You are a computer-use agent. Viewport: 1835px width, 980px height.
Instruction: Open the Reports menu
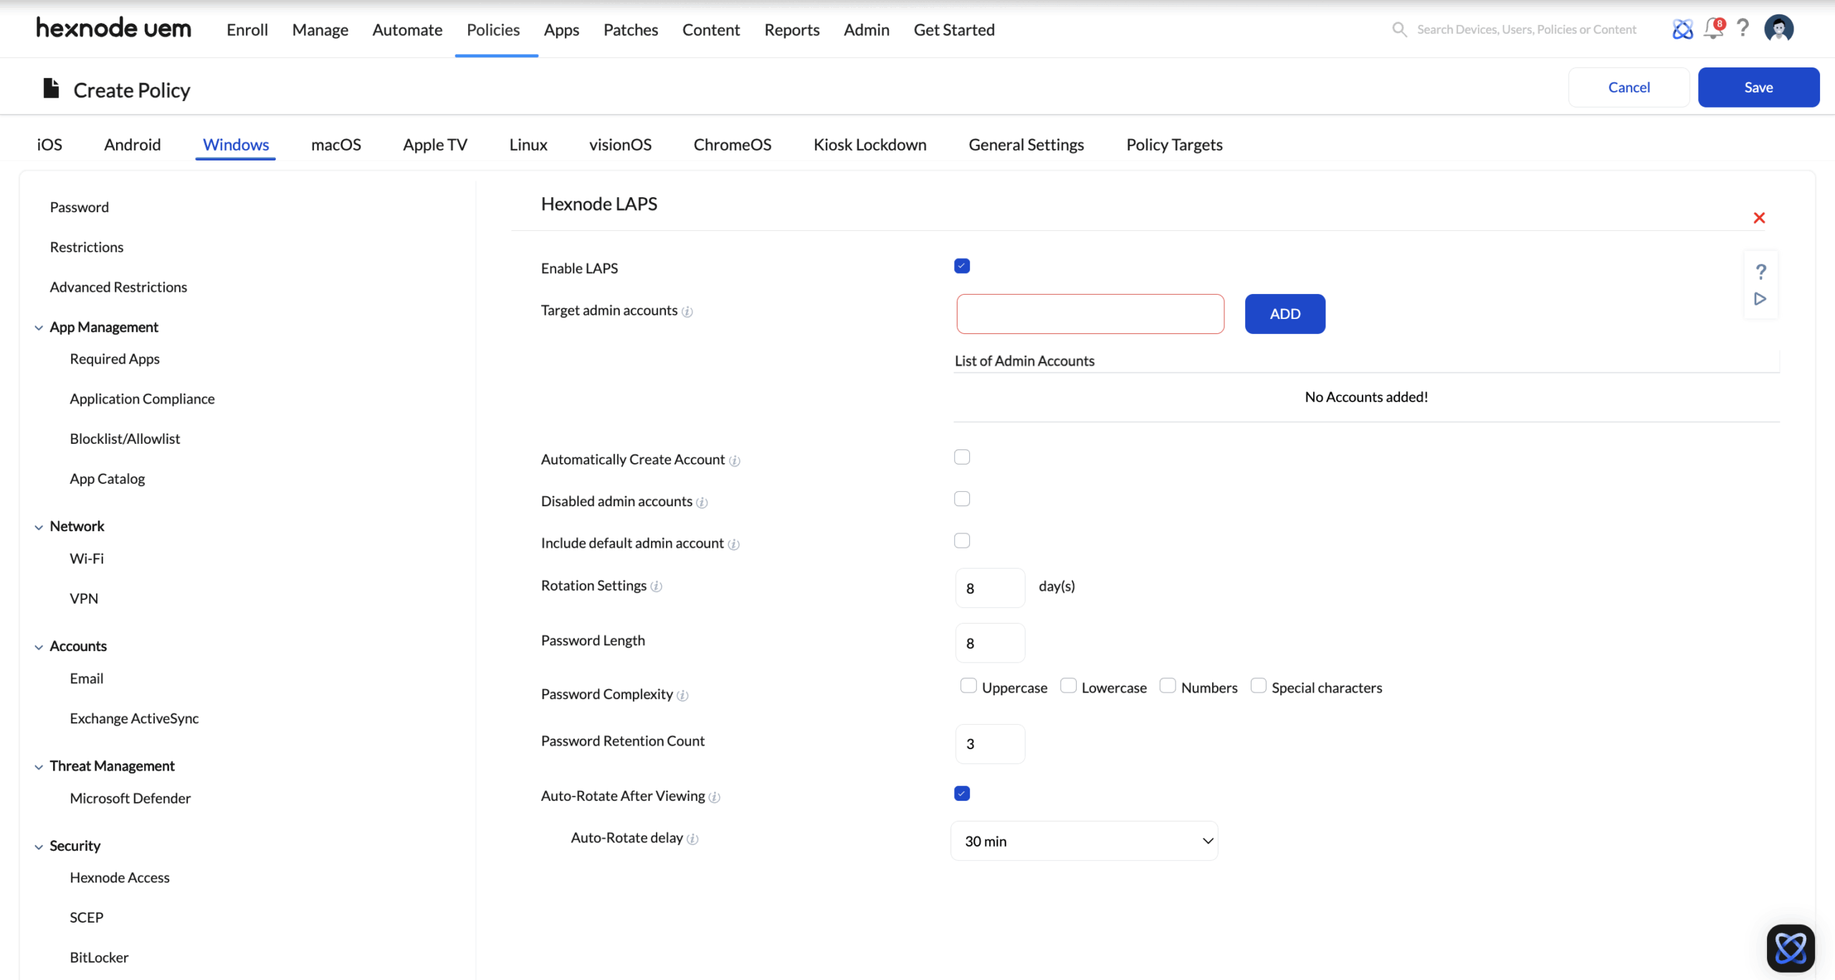[x=791, y=29]
